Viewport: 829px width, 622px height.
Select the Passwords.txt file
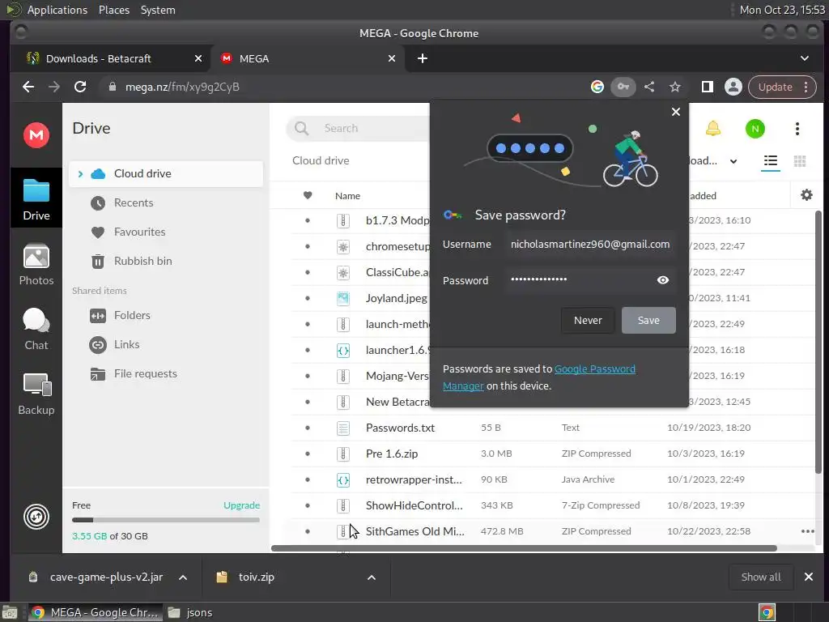tap(400, 428)
